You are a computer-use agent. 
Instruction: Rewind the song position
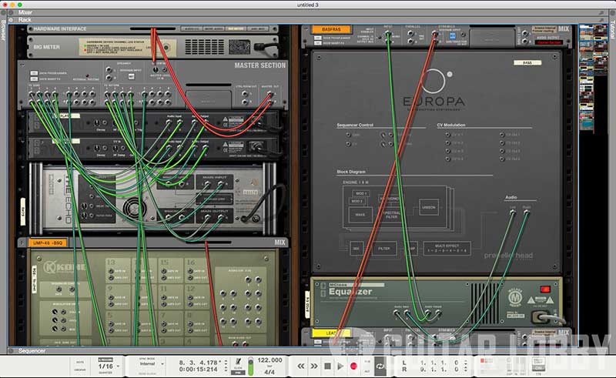pos(300,366)
